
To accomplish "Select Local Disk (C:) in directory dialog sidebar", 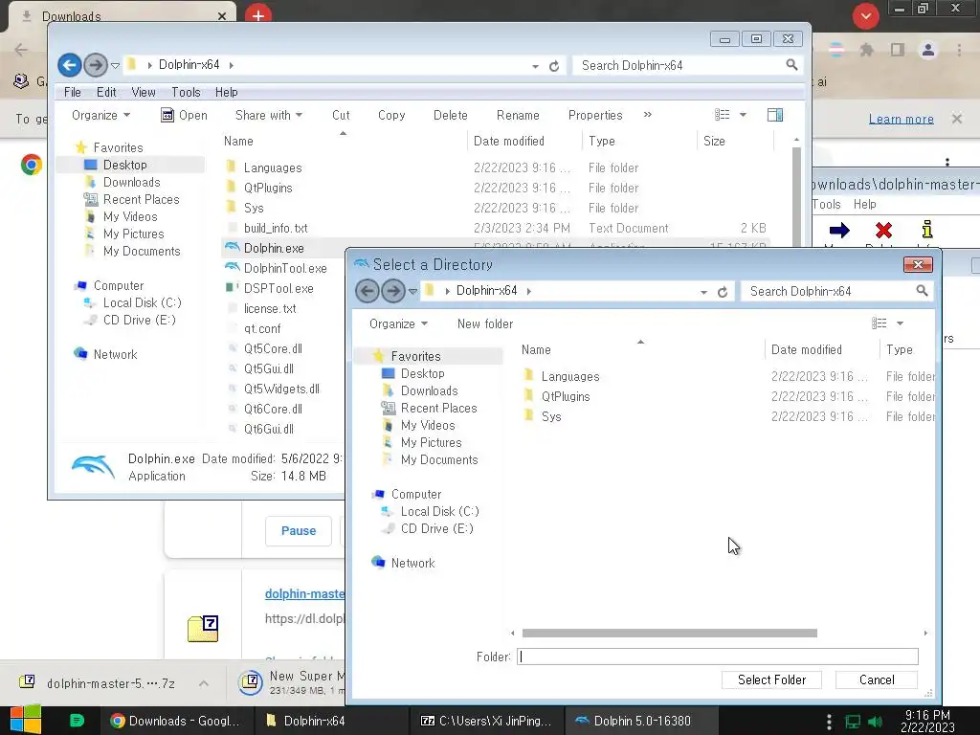I will pos(439,511).
